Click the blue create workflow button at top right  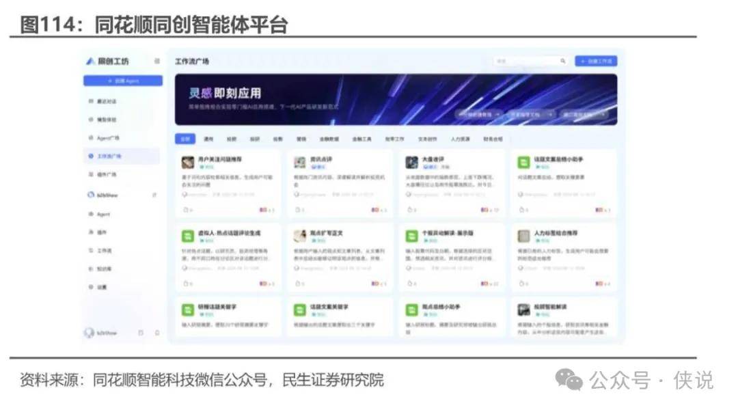pos(596,61)
